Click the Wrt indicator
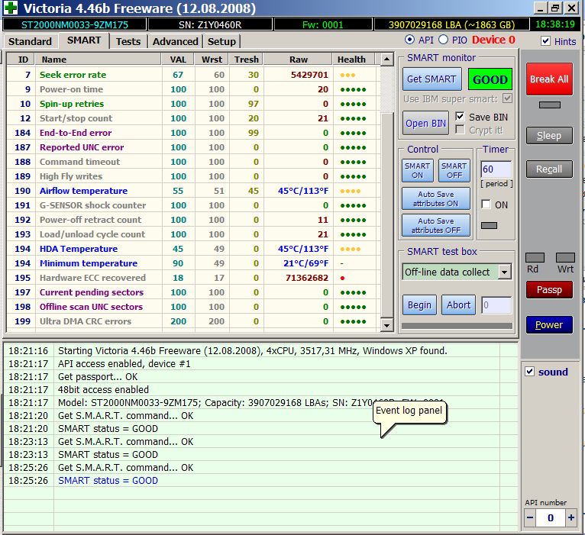Screen dimensions: 585x535 point(565,258)
